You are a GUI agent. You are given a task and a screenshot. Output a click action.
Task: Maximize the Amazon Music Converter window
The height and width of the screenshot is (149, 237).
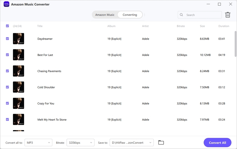point(219,4)
